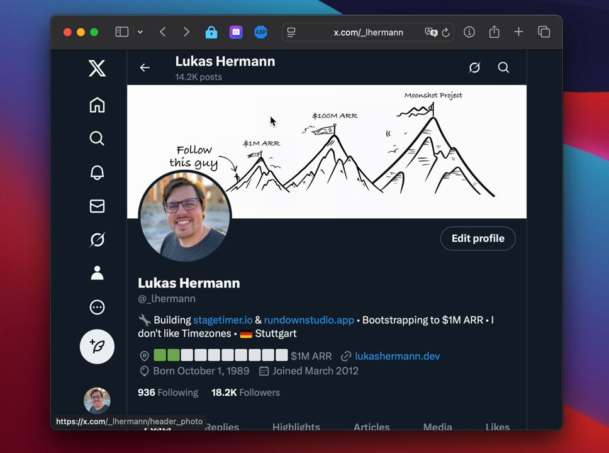Click the Edit profile button
The height and width of the screenshot is (453, 609).
coord(478,238)
